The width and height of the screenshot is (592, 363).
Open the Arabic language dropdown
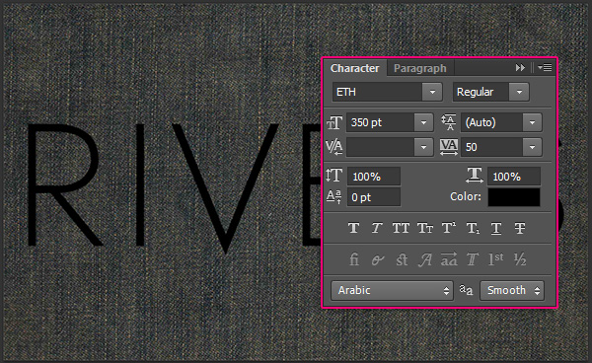[392, 290]
